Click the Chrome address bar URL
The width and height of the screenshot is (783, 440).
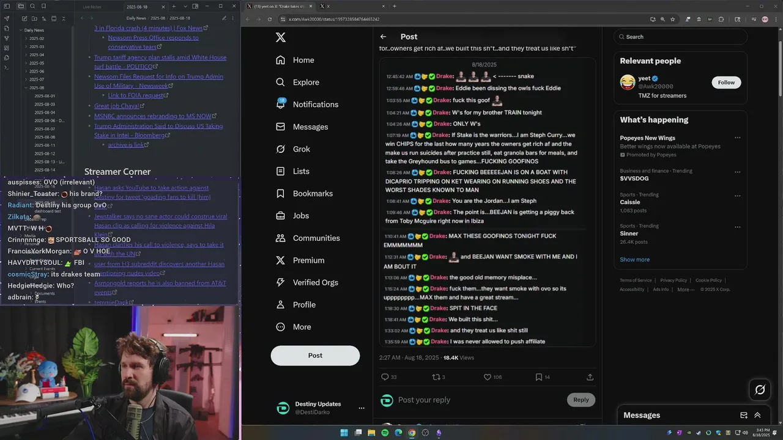coord(334,19)
